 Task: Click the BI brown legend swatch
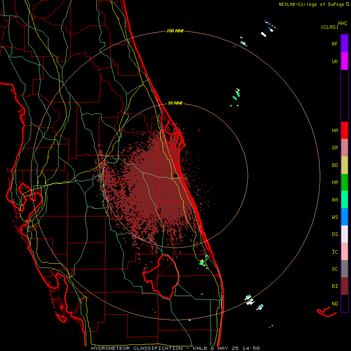(x=344, y=286)
